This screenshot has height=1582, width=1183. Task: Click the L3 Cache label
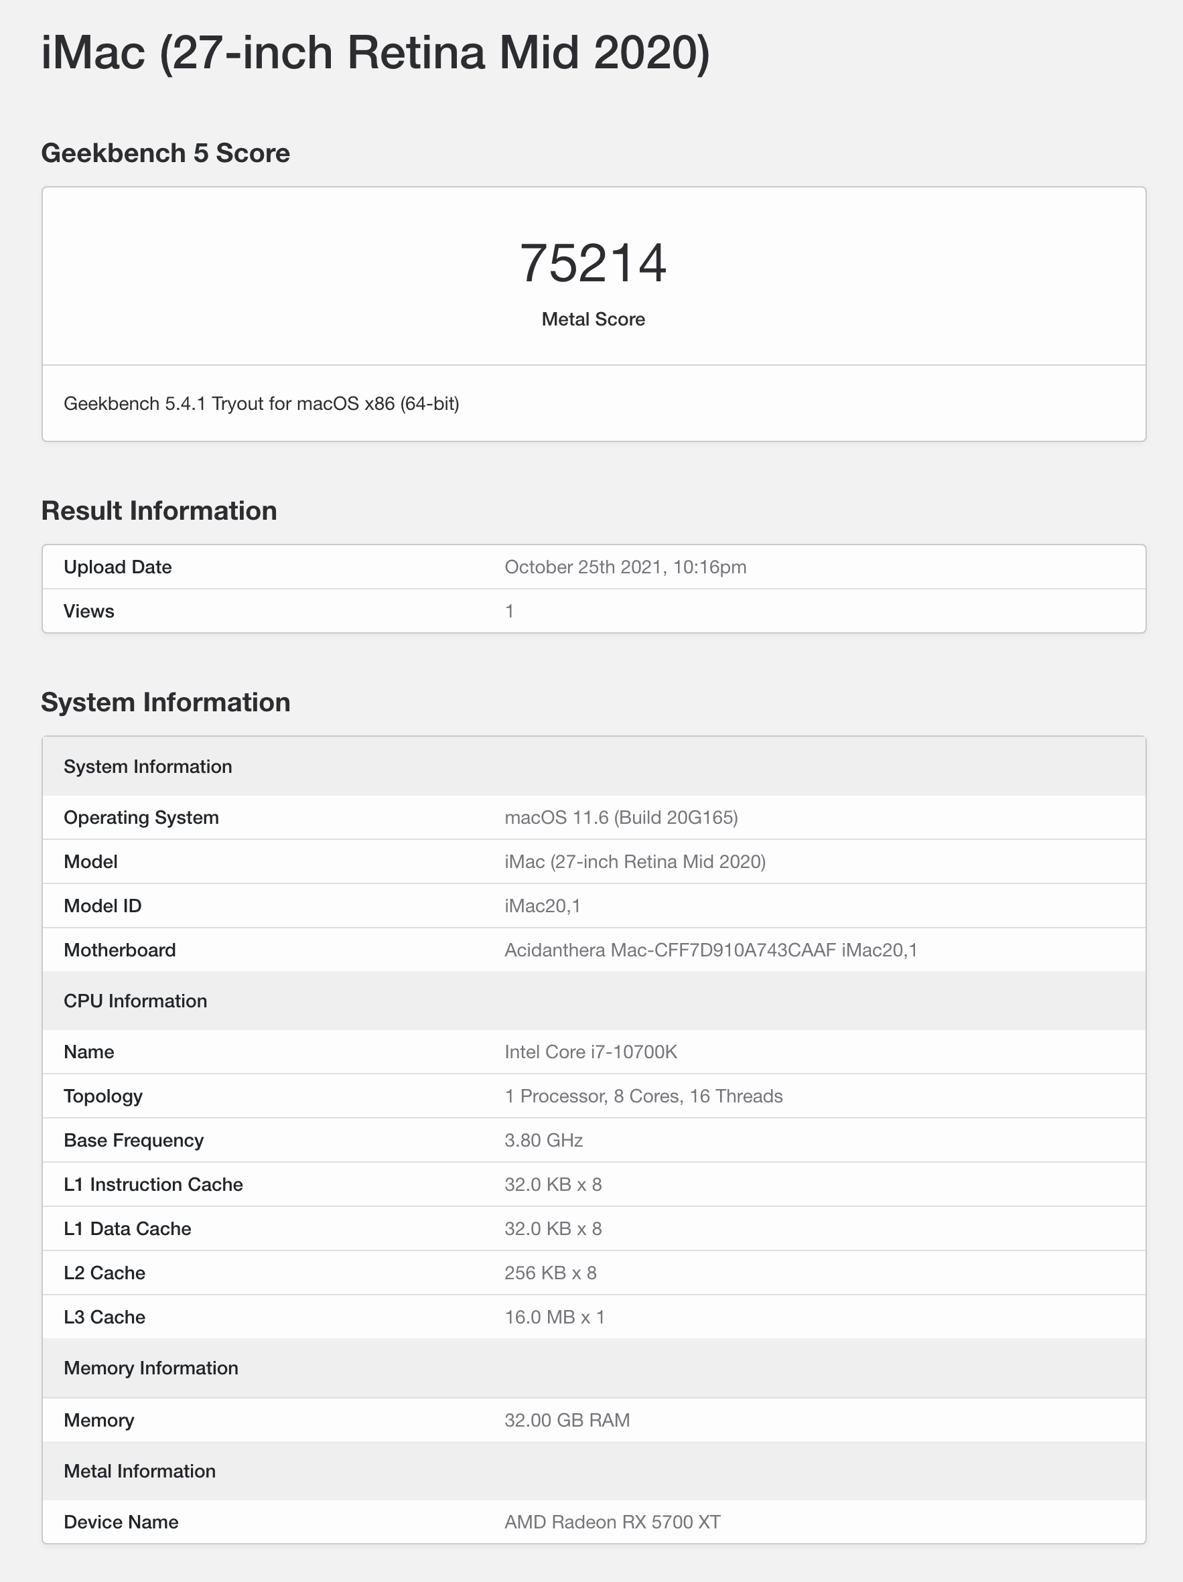tap(105, 1318)
